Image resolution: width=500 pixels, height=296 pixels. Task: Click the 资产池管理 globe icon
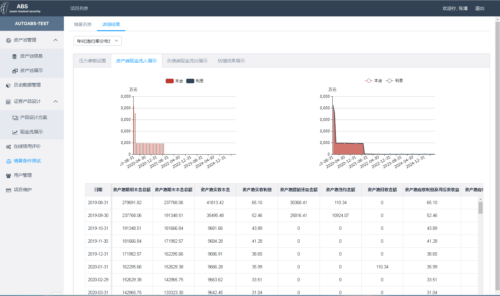(9, 40)
